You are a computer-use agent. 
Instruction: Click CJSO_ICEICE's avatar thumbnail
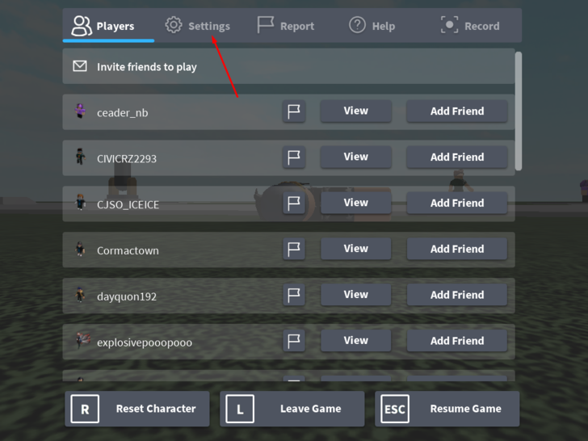coord(80,203)
